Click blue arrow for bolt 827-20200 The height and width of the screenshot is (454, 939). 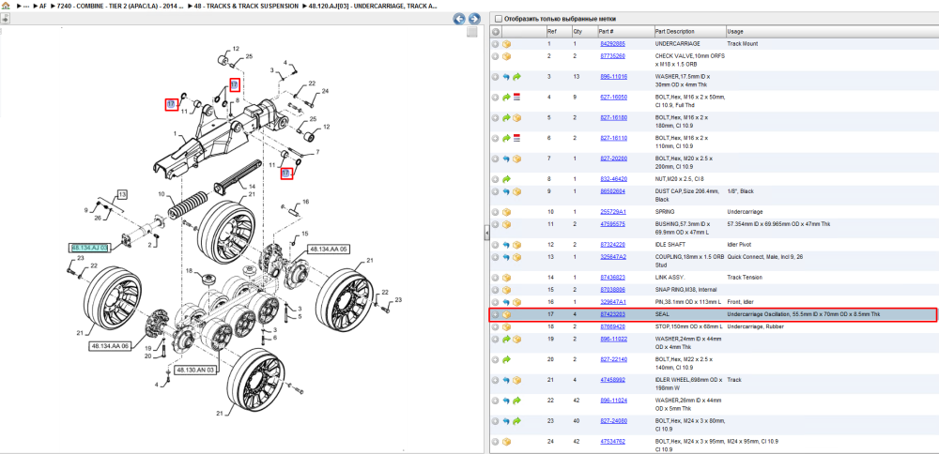pyautogui.click(x=506, y=159)
